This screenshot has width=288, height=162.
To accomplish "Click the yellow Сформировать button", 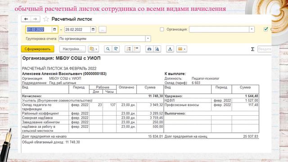I will click(x=38, y=49).
